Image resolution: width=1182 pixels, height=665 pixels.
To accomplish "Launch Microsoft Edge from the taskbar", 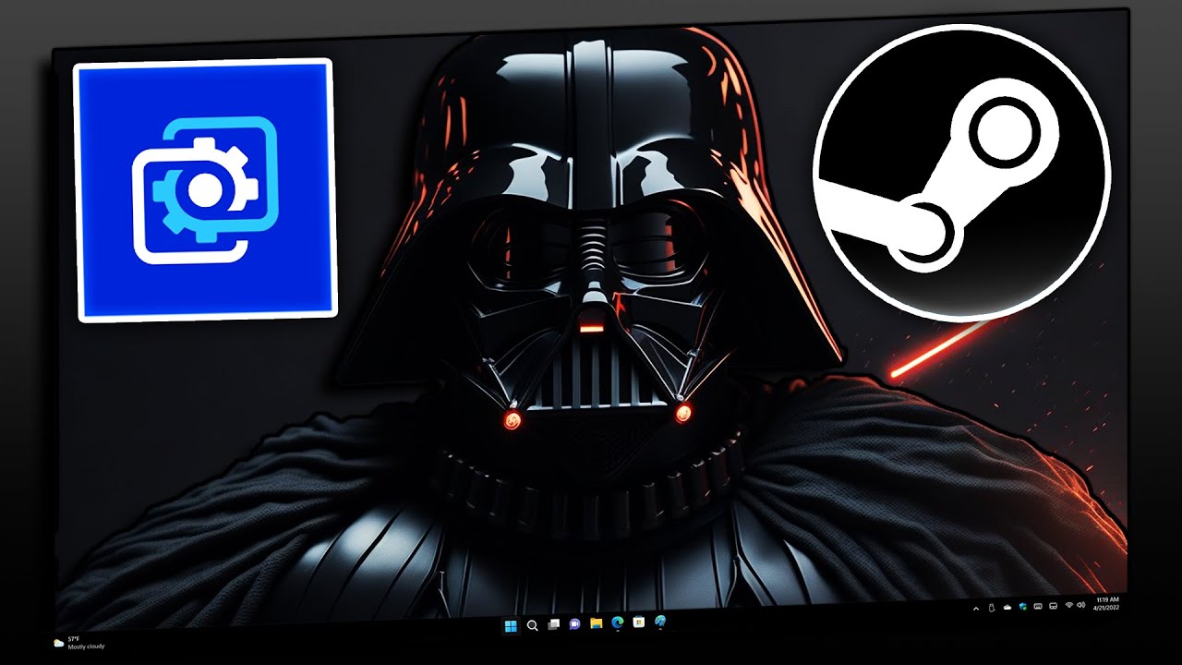I will tap(618, 623).
